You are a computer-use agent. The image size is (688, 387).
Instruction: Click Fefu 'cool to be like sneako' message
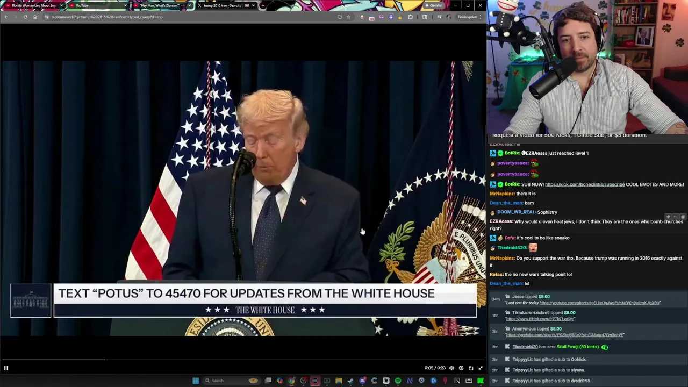543,238
